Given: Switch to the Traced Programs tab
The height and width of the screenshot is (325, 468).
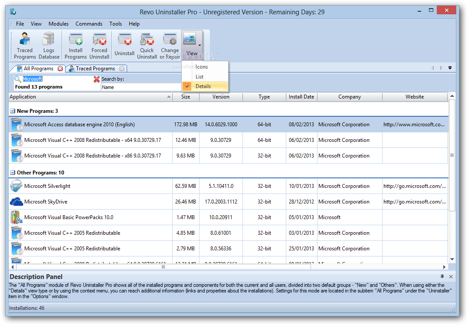Looking at the screenshot, I should (x=95, y=69).
